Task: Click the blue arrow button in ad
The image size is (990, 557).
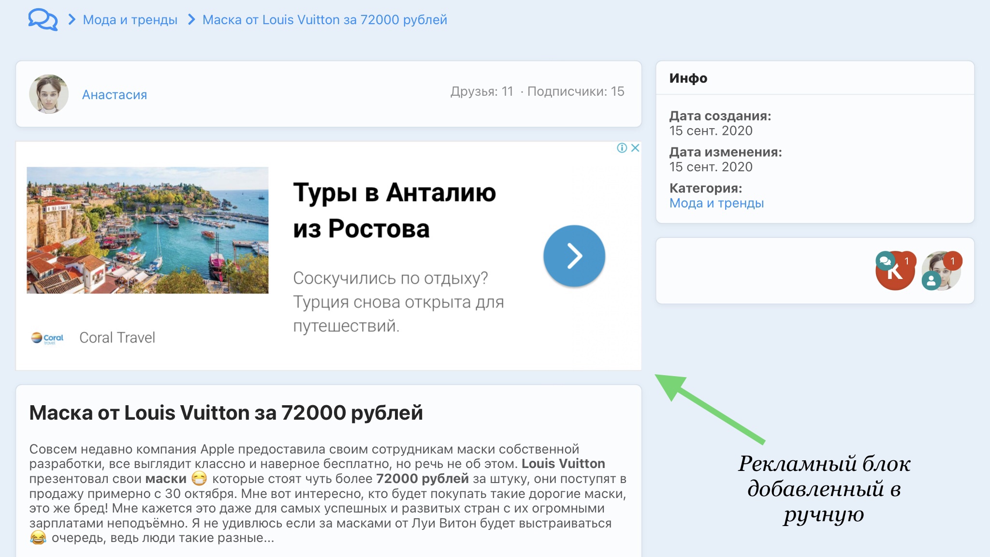Action: [574, 256]
